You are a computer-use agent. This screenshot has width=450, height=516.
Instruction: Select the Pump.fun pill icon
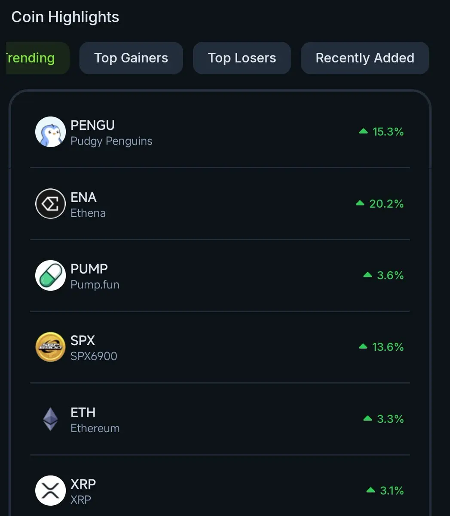coord(50,275)
